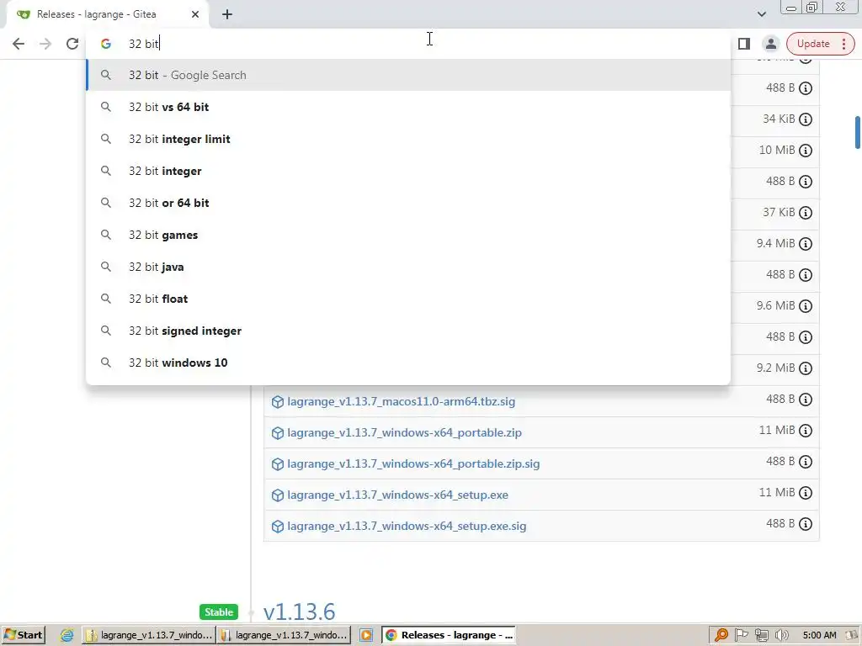Open the Windows Start menu
Screen dimensions: 862x646
pyautogui.click(x=23, y=635)
